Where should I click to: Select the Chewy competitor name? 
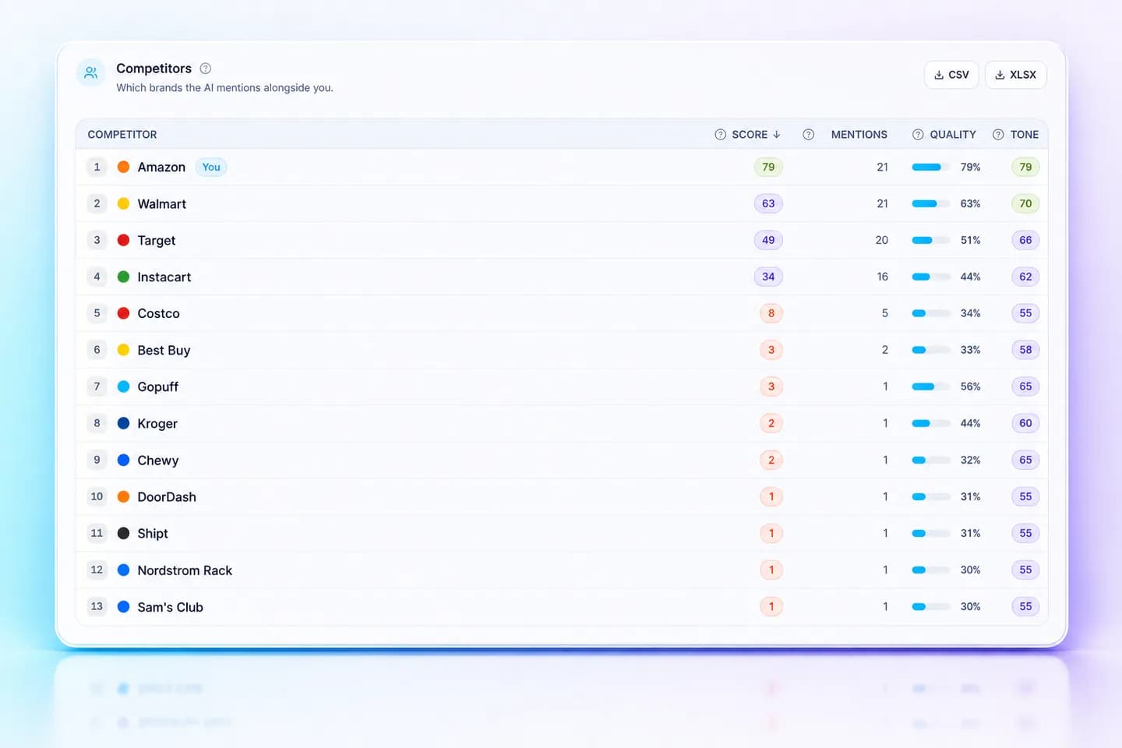[x=158, y=460]
